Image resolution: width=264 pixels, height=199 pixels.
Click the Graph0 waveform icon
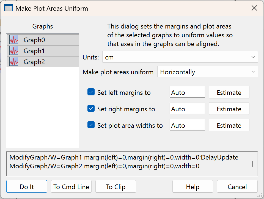[x=14, y=40]
